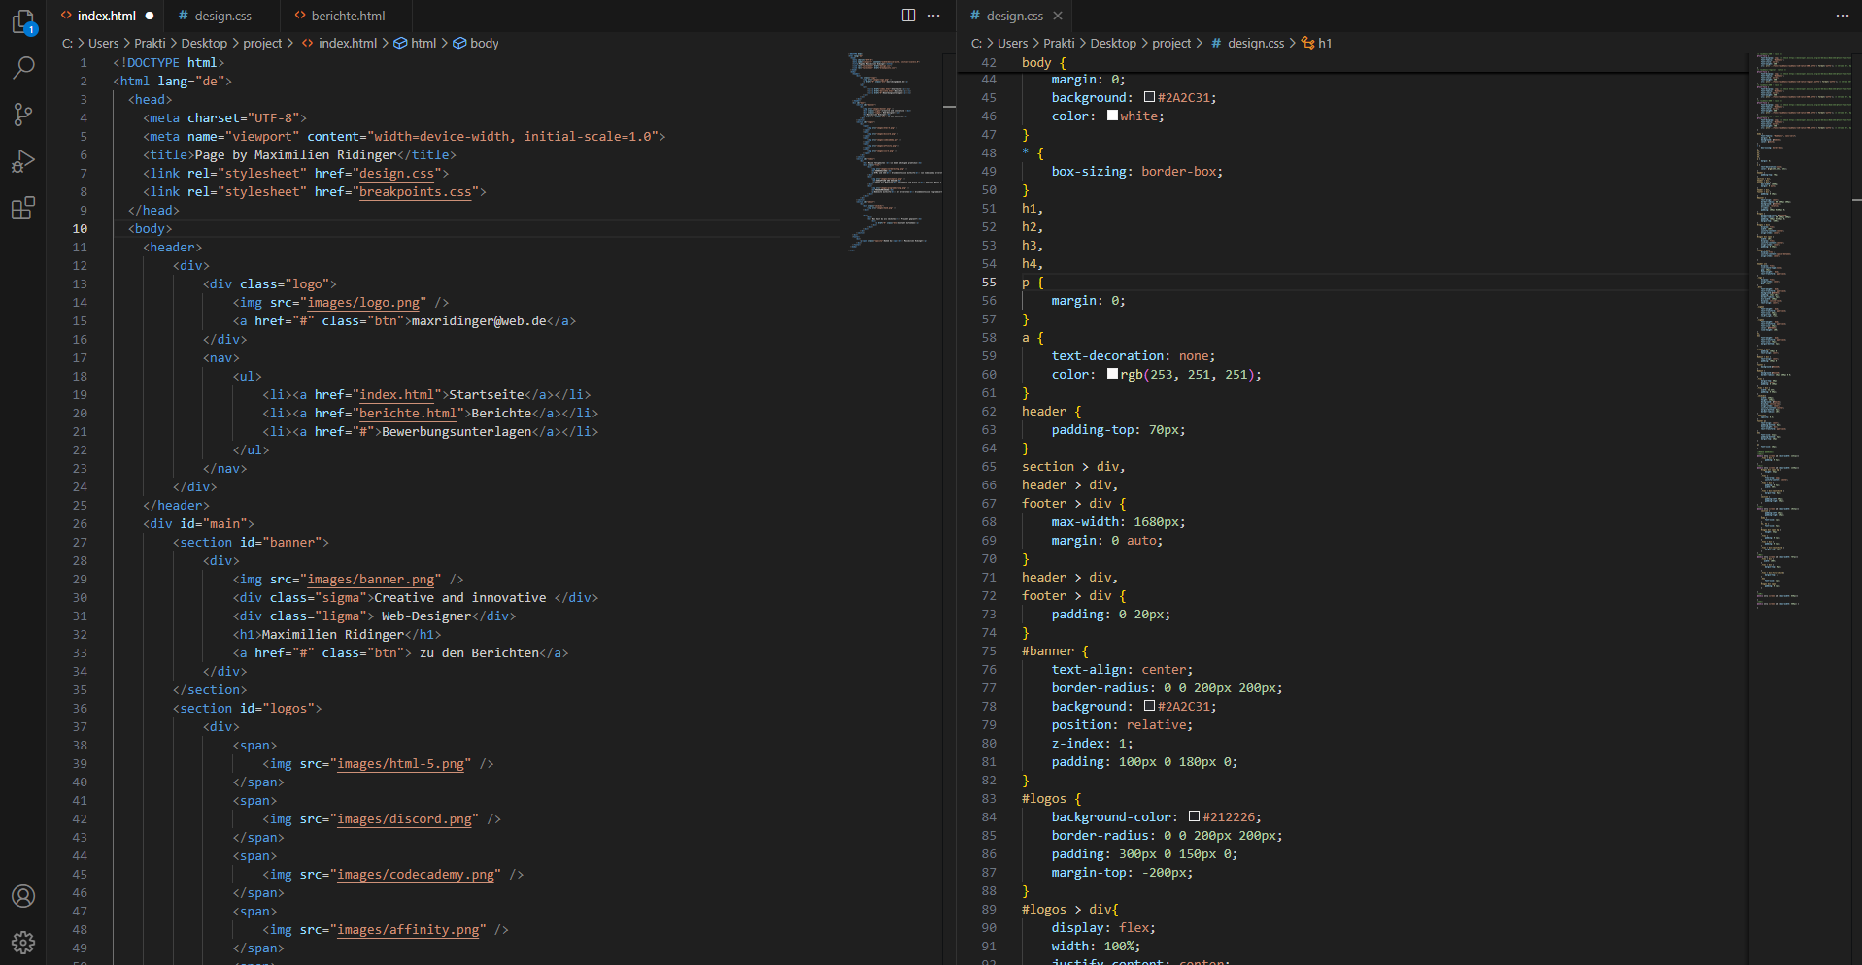Follow the berichte.html href link
The width and height of the screenshot is (1862, 965).
pyautogui.click(x=407, y=414)
